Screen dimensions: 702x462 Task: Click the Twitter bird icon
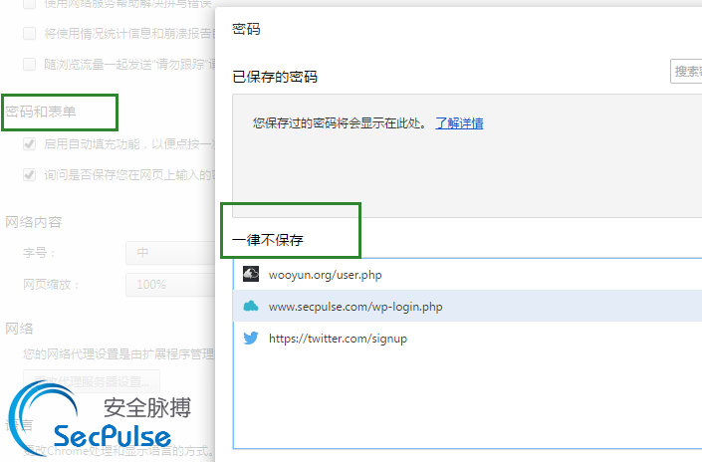pos(251,338)
